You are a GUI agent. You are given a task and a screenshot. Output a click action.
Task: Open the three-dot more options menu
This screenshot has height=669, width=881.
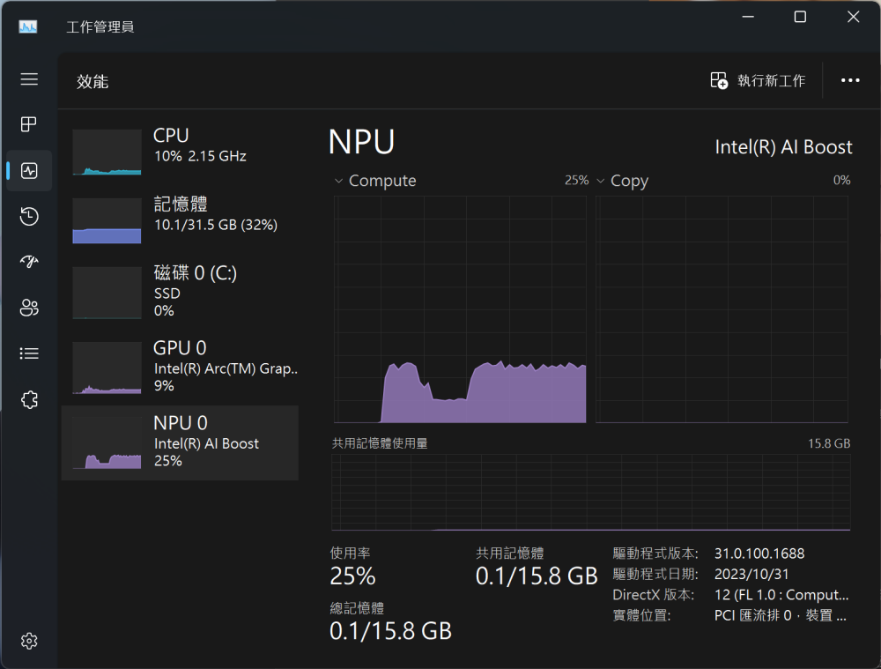point(850,80)
